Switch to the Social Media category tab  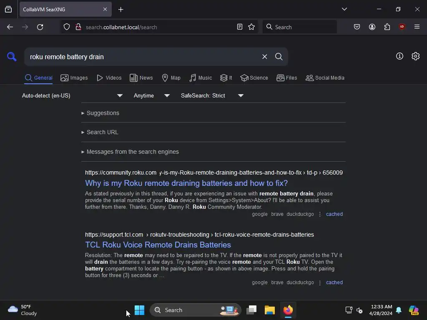coord(325,78)
